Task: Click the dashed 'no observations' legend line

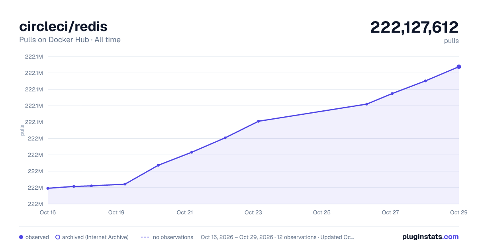Action: (x=145, y=237)
